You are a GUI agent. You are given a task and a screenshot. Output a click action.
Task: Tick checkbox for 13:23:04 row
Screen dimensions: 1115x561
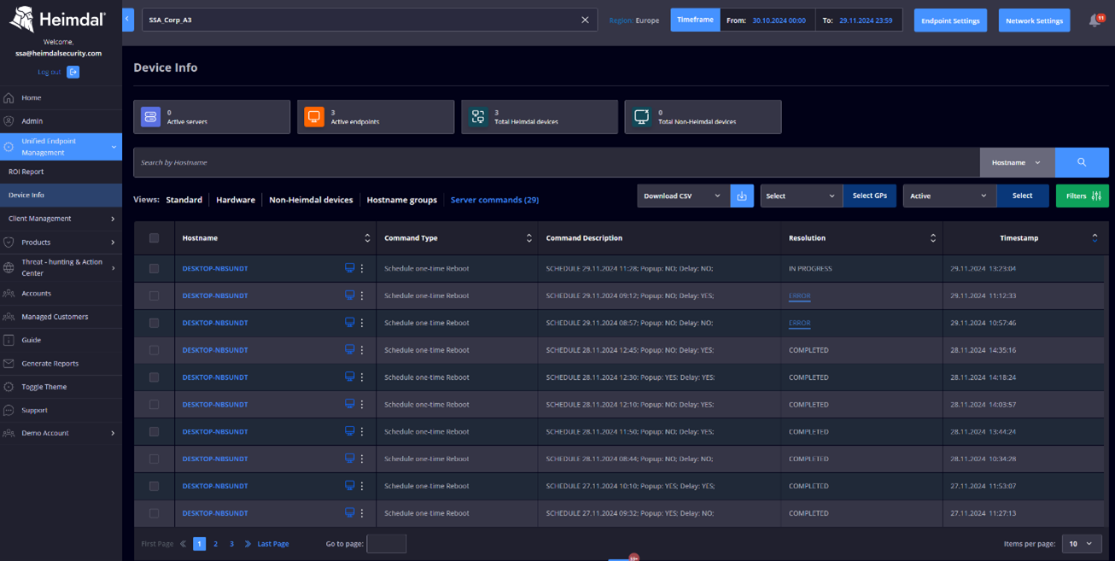coord(154,268)
